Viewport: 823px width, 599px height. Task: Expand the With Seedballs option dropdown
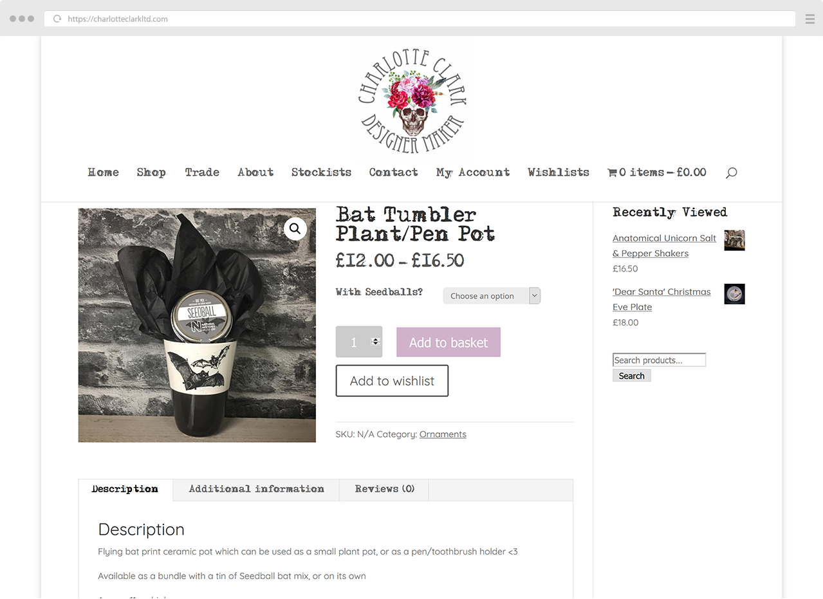coord(492,296)
